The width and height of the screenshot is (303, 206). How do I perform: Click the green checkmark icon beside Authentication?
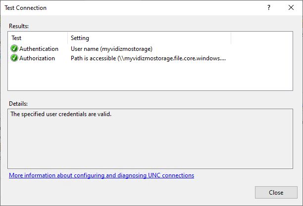coord(14,49)
